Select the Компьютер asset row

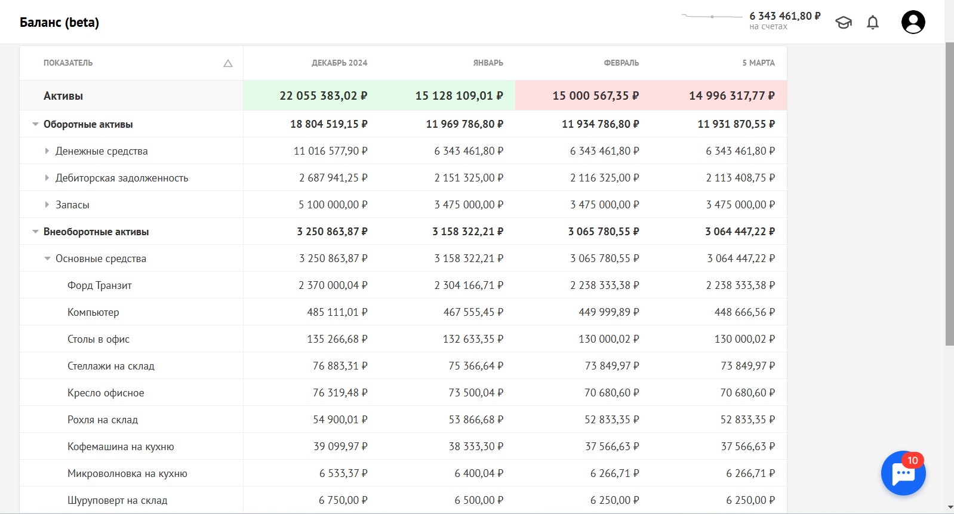pyautogui.click(x=403, y=312)
